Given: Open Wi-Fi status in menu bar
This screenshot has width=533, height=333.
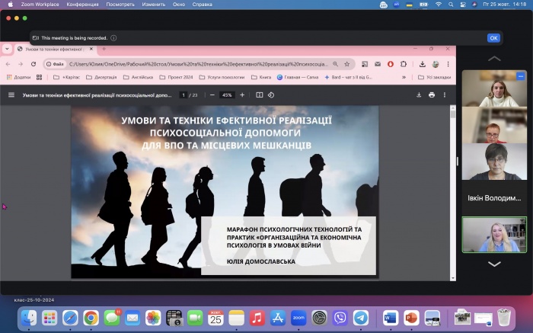Looking at the screenshot, I should 439,5.
